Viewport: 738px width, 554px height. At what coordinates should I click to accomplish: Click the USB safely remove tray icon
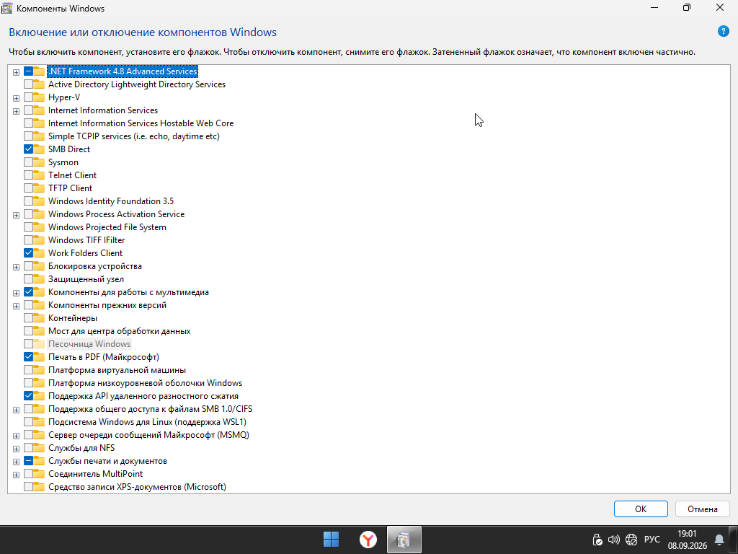coord(597,540)
